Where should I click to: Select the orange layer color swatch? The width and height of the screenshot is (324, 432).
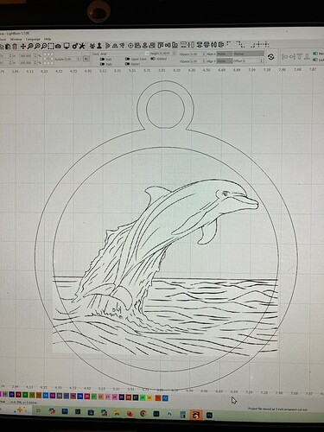pyautogui.click(x=158, y=398)
